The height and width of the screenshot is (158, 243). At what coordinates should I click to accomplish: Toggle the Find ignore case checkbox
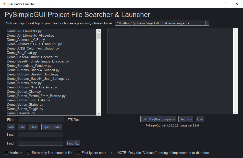79,153
